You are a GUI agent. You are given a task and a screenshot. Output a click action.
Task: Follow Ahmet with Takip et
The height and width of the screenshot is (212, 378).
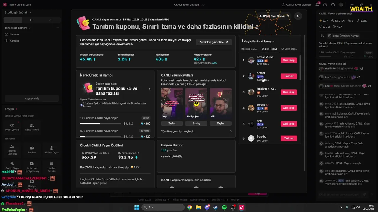pyautogui.click(x=289, y=76)
